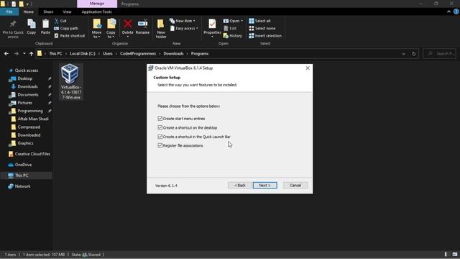Open Explorer help question mark icon
Image resolution: width=460 pixels, height=259 pixels.
(x=456, y=12)
